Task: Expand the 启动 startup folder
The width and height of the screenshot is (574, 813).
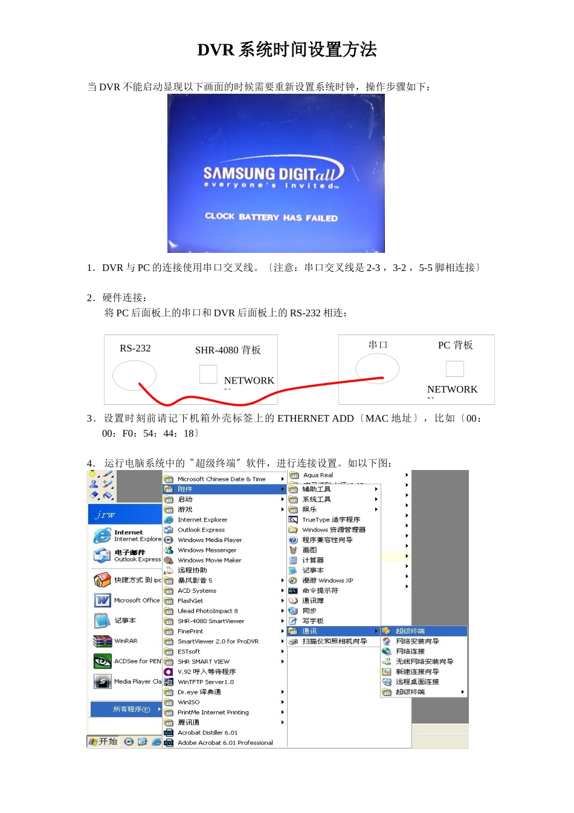Action: tap(224, 499)
